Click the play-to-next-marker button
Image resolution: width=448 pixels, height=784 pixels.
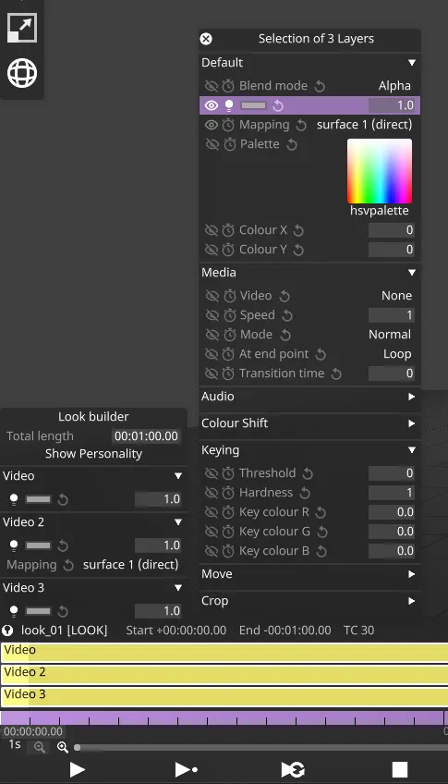coord(187,769)
